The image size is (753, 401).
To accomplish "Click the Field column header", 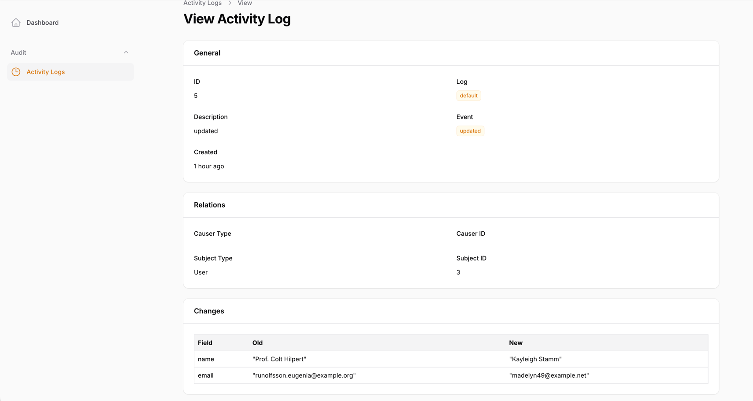I will click(205, 342).
